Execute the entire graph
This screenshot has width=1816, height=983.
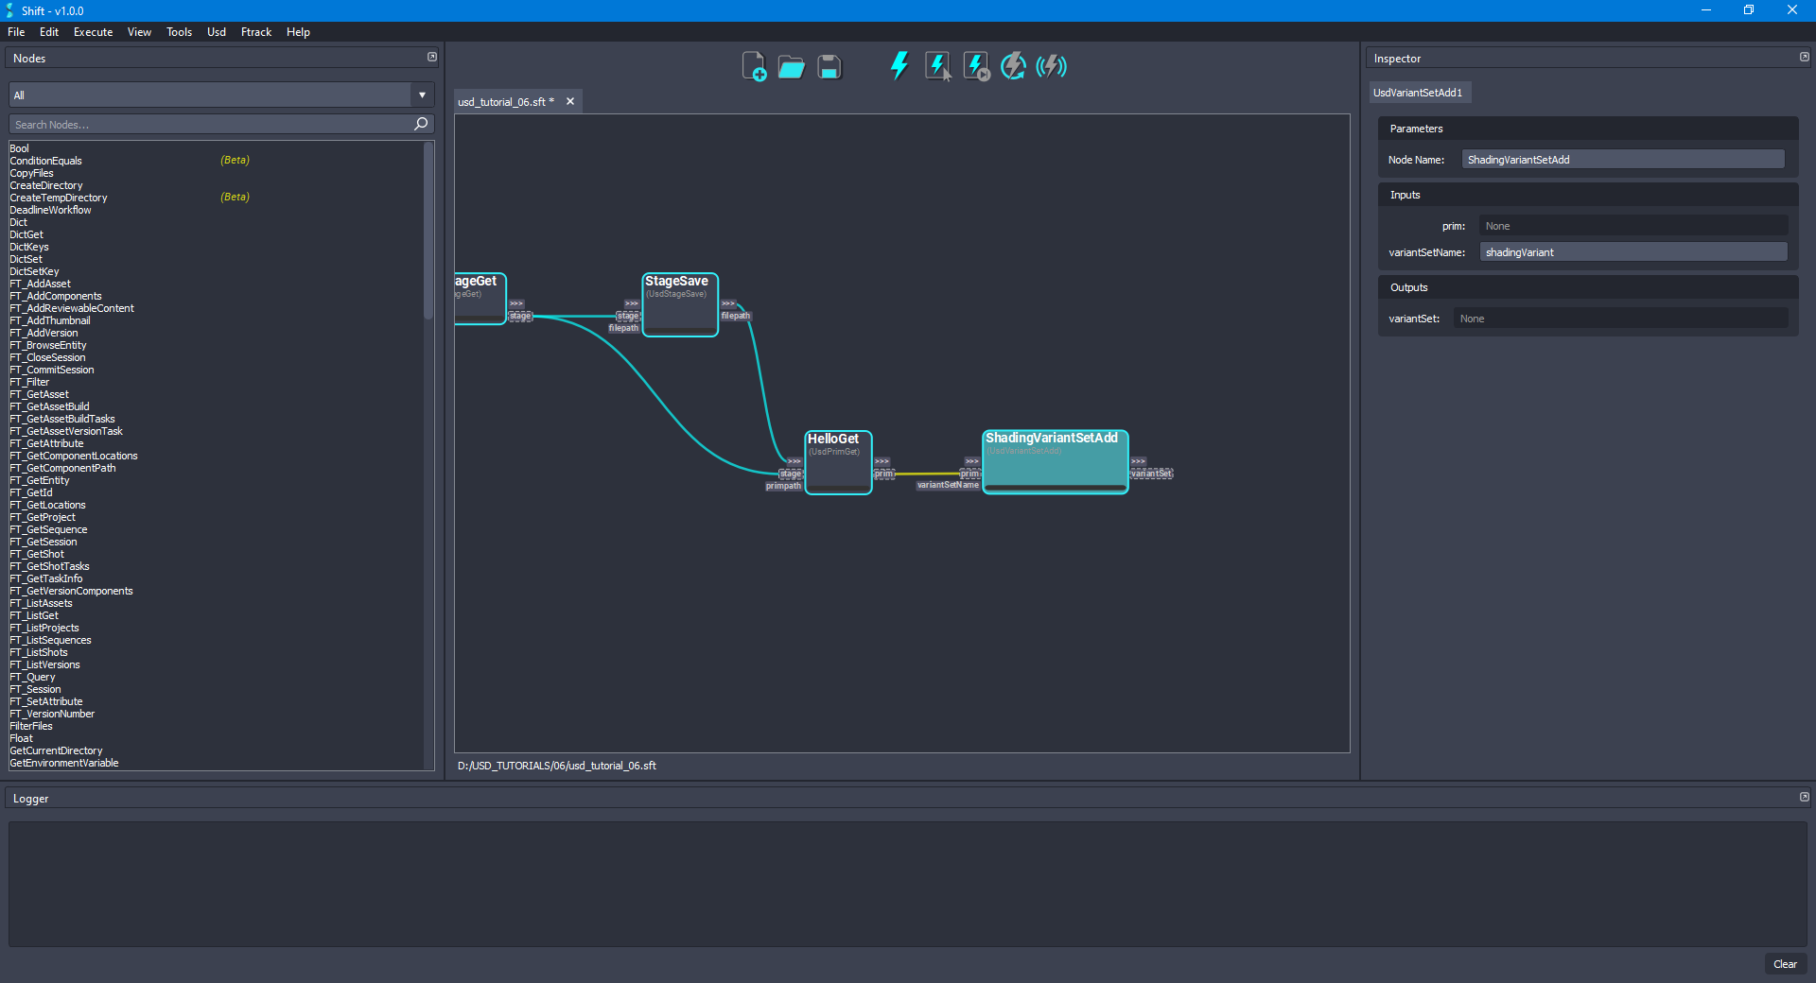[898, 66]
